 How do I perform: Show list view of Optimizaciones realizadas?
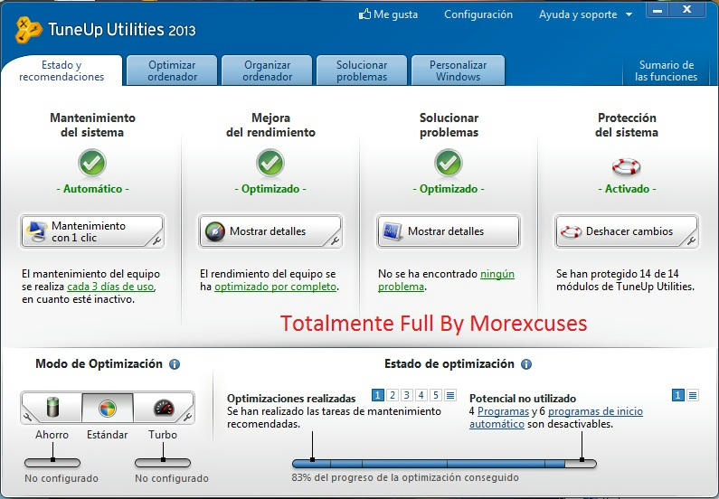pos(450,395)
